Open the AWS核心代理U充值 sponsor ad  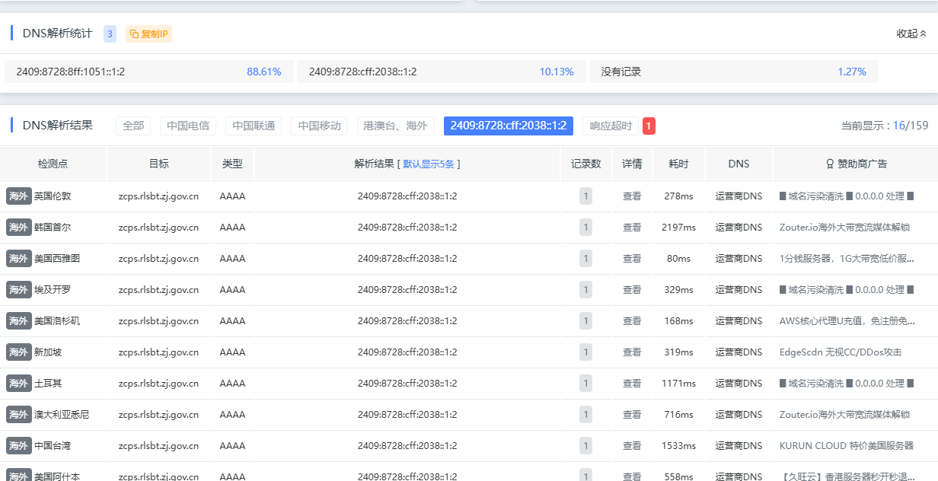pos(847,321)
